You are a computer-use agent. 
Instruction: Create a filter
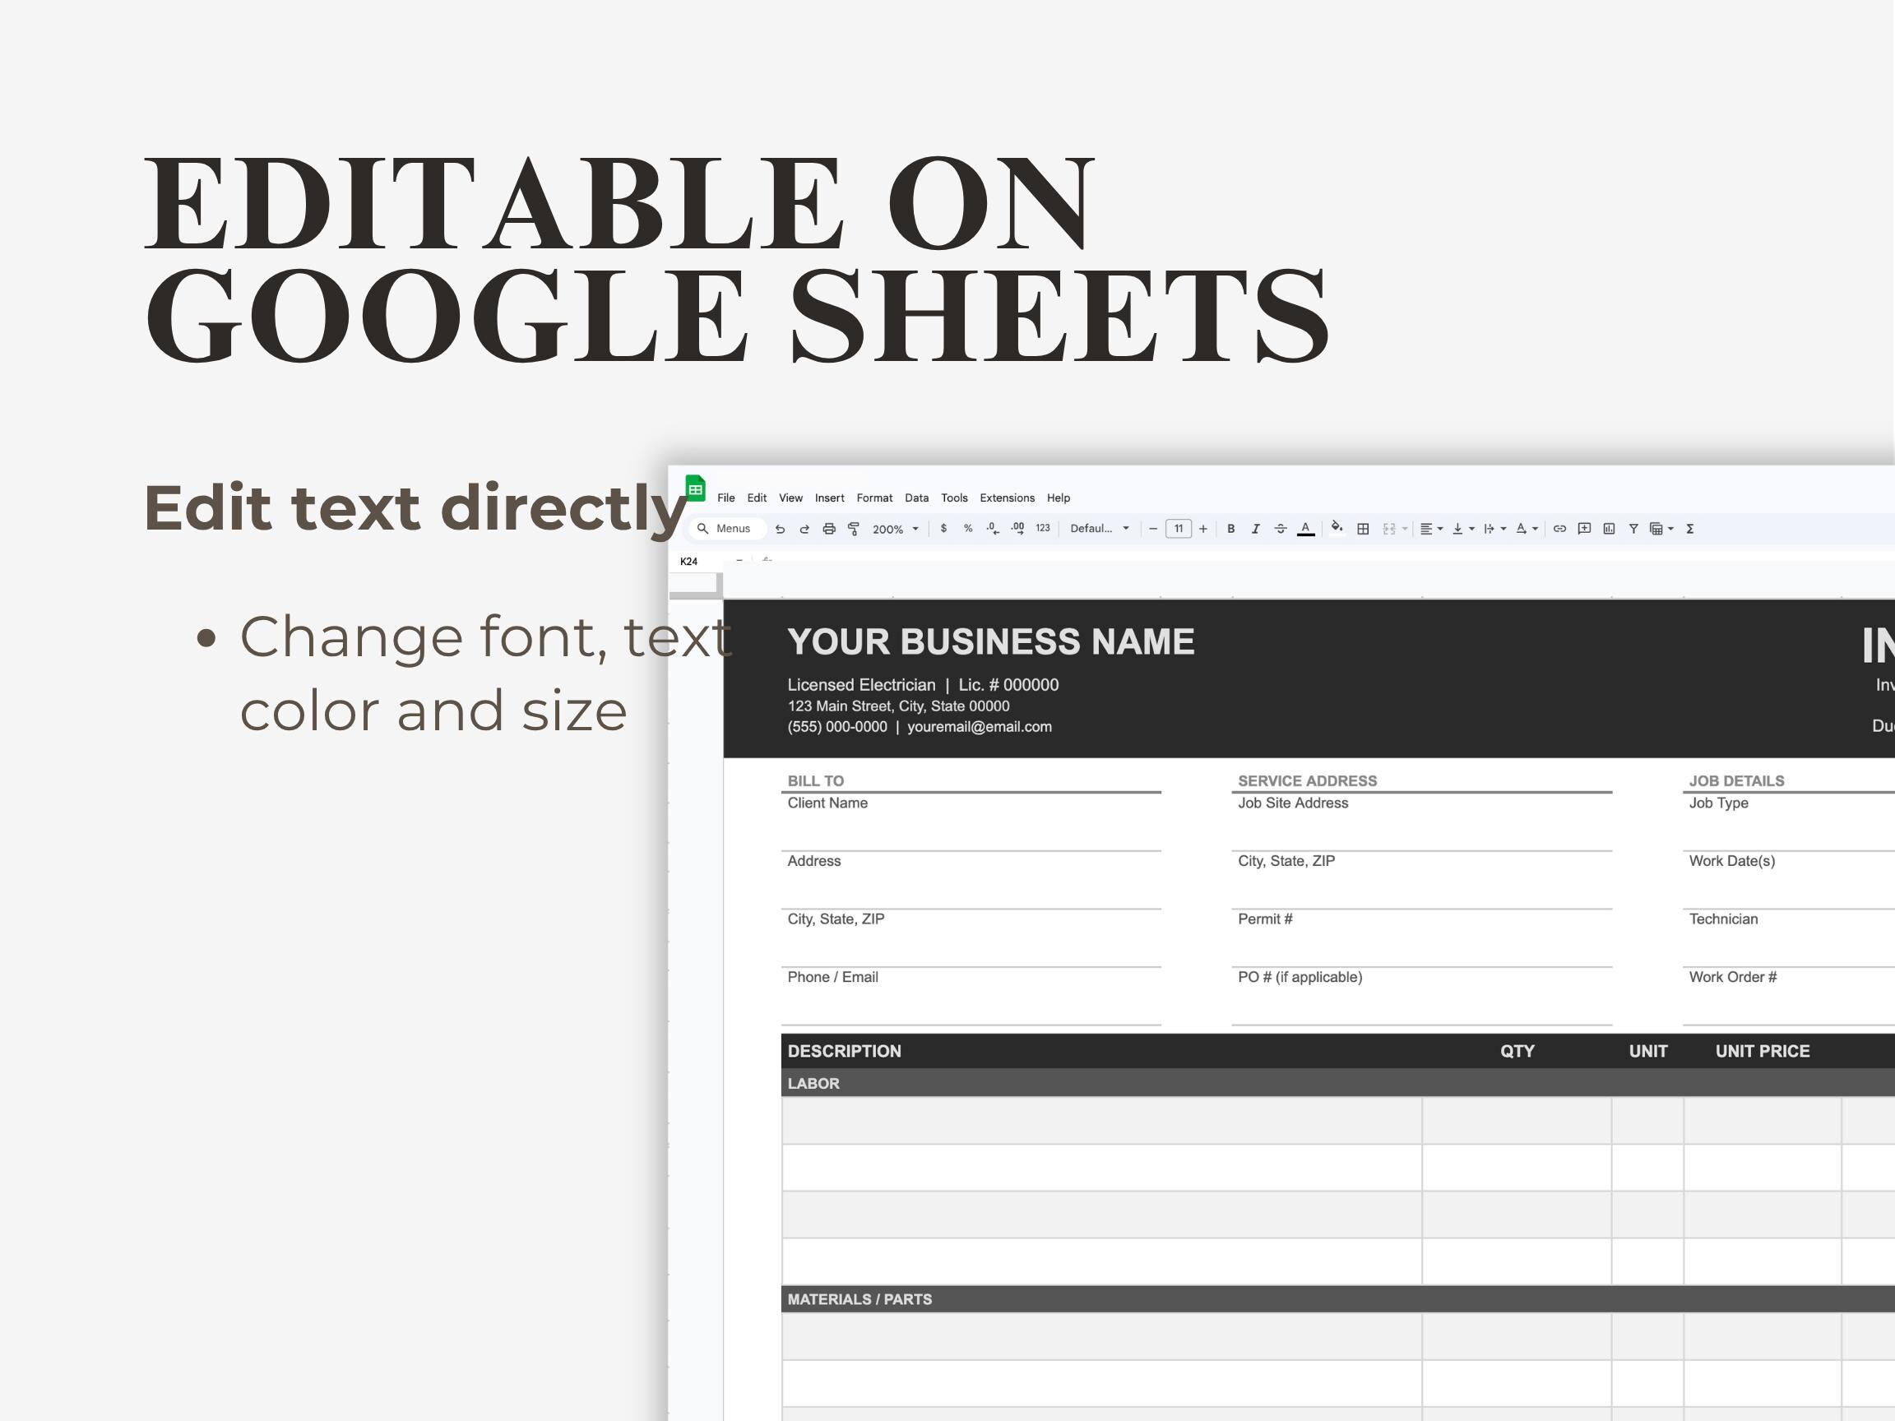coord(1633,529)
